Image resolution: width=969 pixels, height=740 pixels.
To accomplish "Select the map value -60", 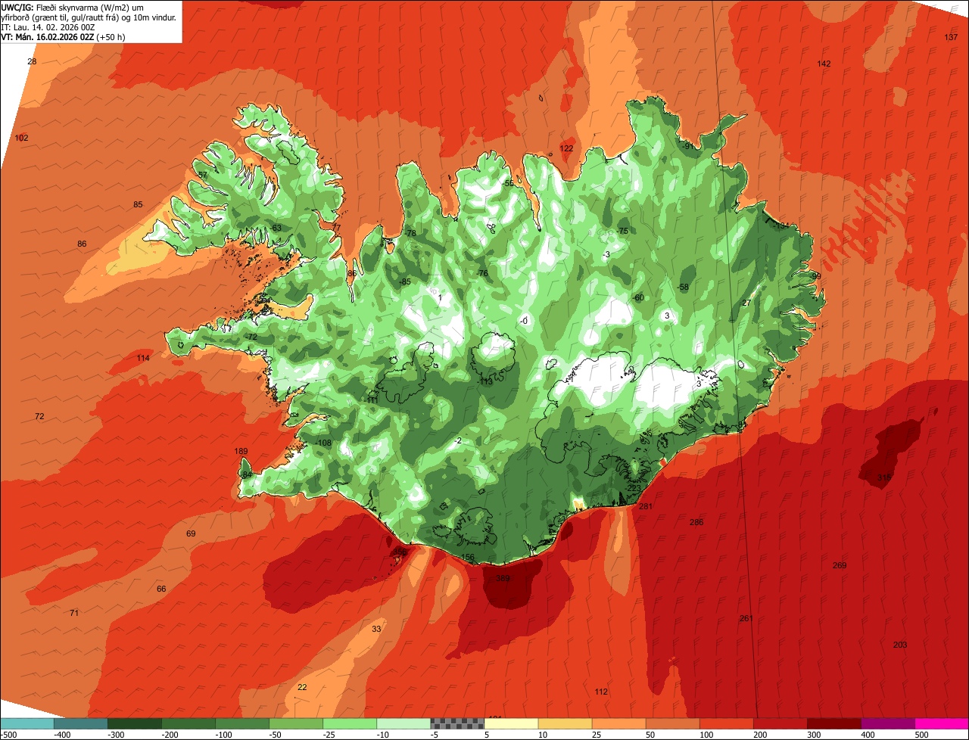I will coord(637,297).
